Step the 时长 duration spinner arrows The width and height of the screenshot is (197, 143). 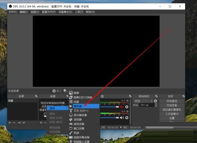(156, 105)
